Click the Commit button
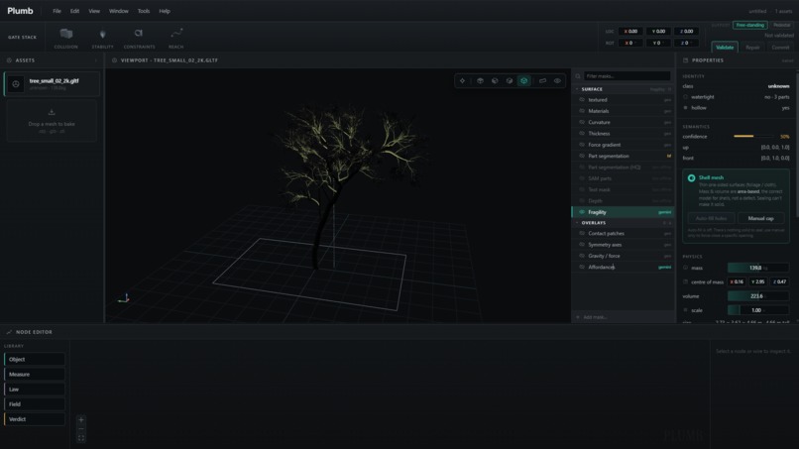Viewport: 799px width, 449px height. click(x=780, y=47)
